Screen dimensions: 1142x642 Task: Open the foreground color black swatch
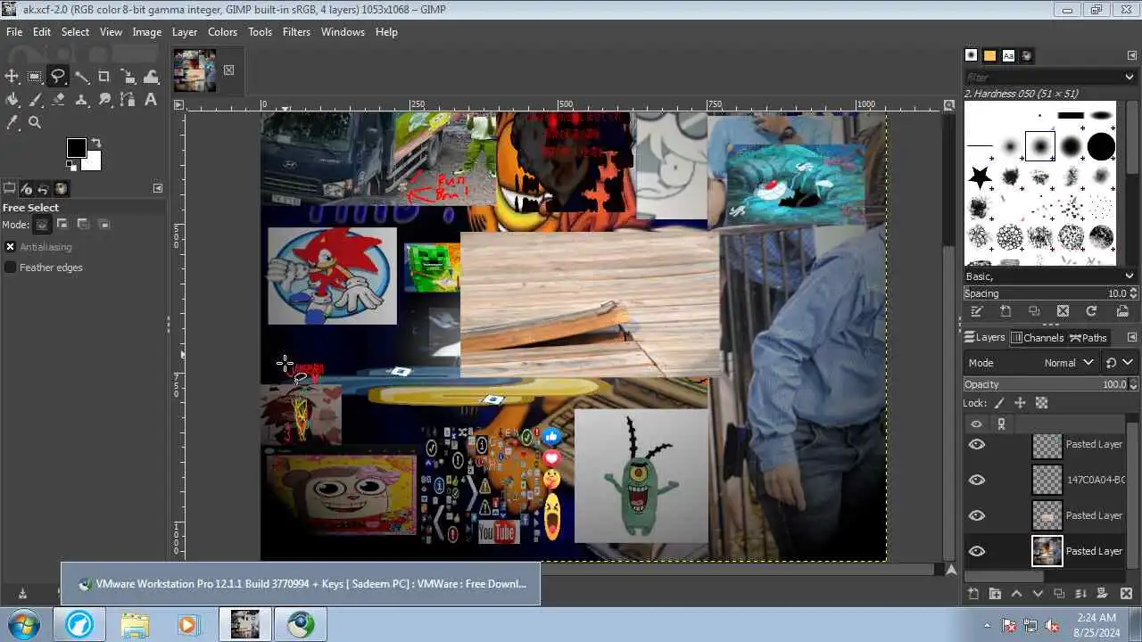point(76,147)
